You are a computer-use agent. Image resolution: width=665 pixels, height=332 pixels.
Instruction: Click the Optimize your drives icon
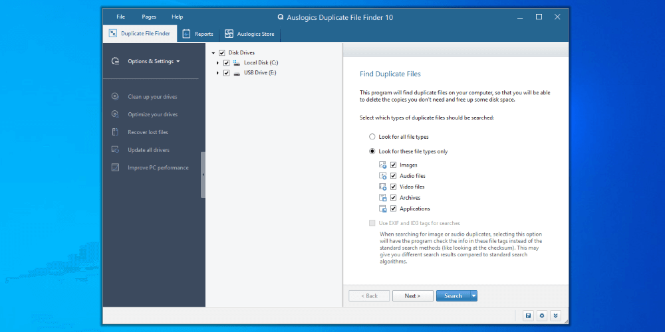115,114
